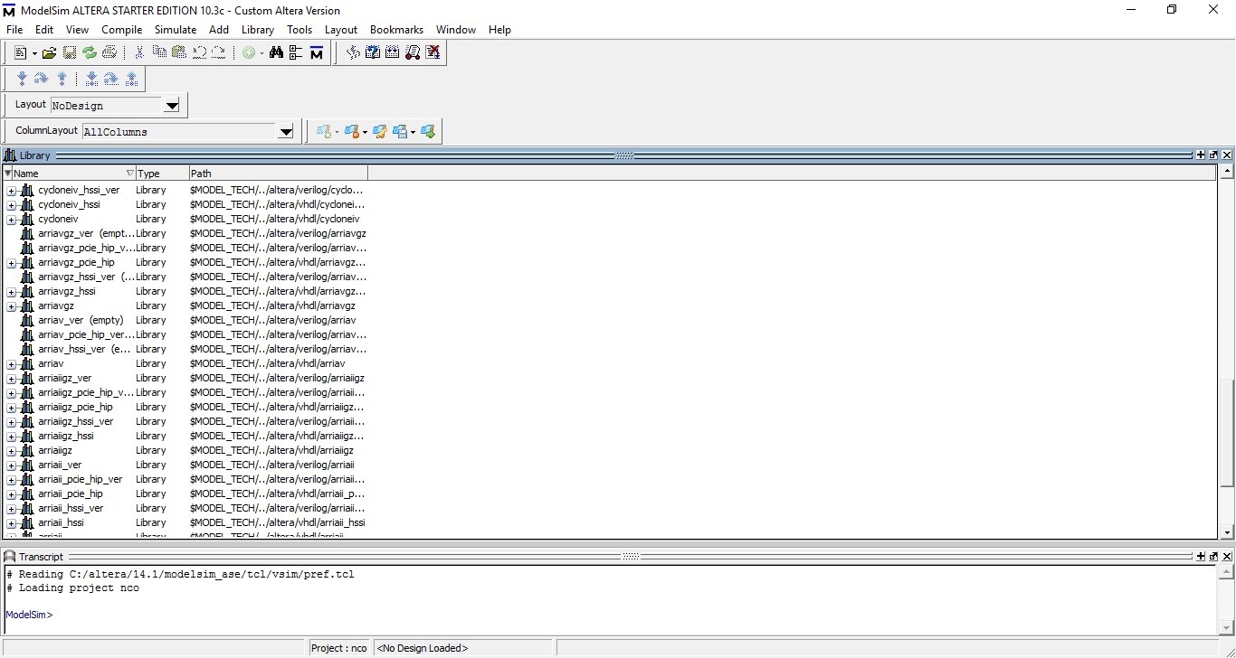Viewport: 1236px width, 658px height.
Task: Click Library scrollbar down arrow
Action: coord(1227,533)
